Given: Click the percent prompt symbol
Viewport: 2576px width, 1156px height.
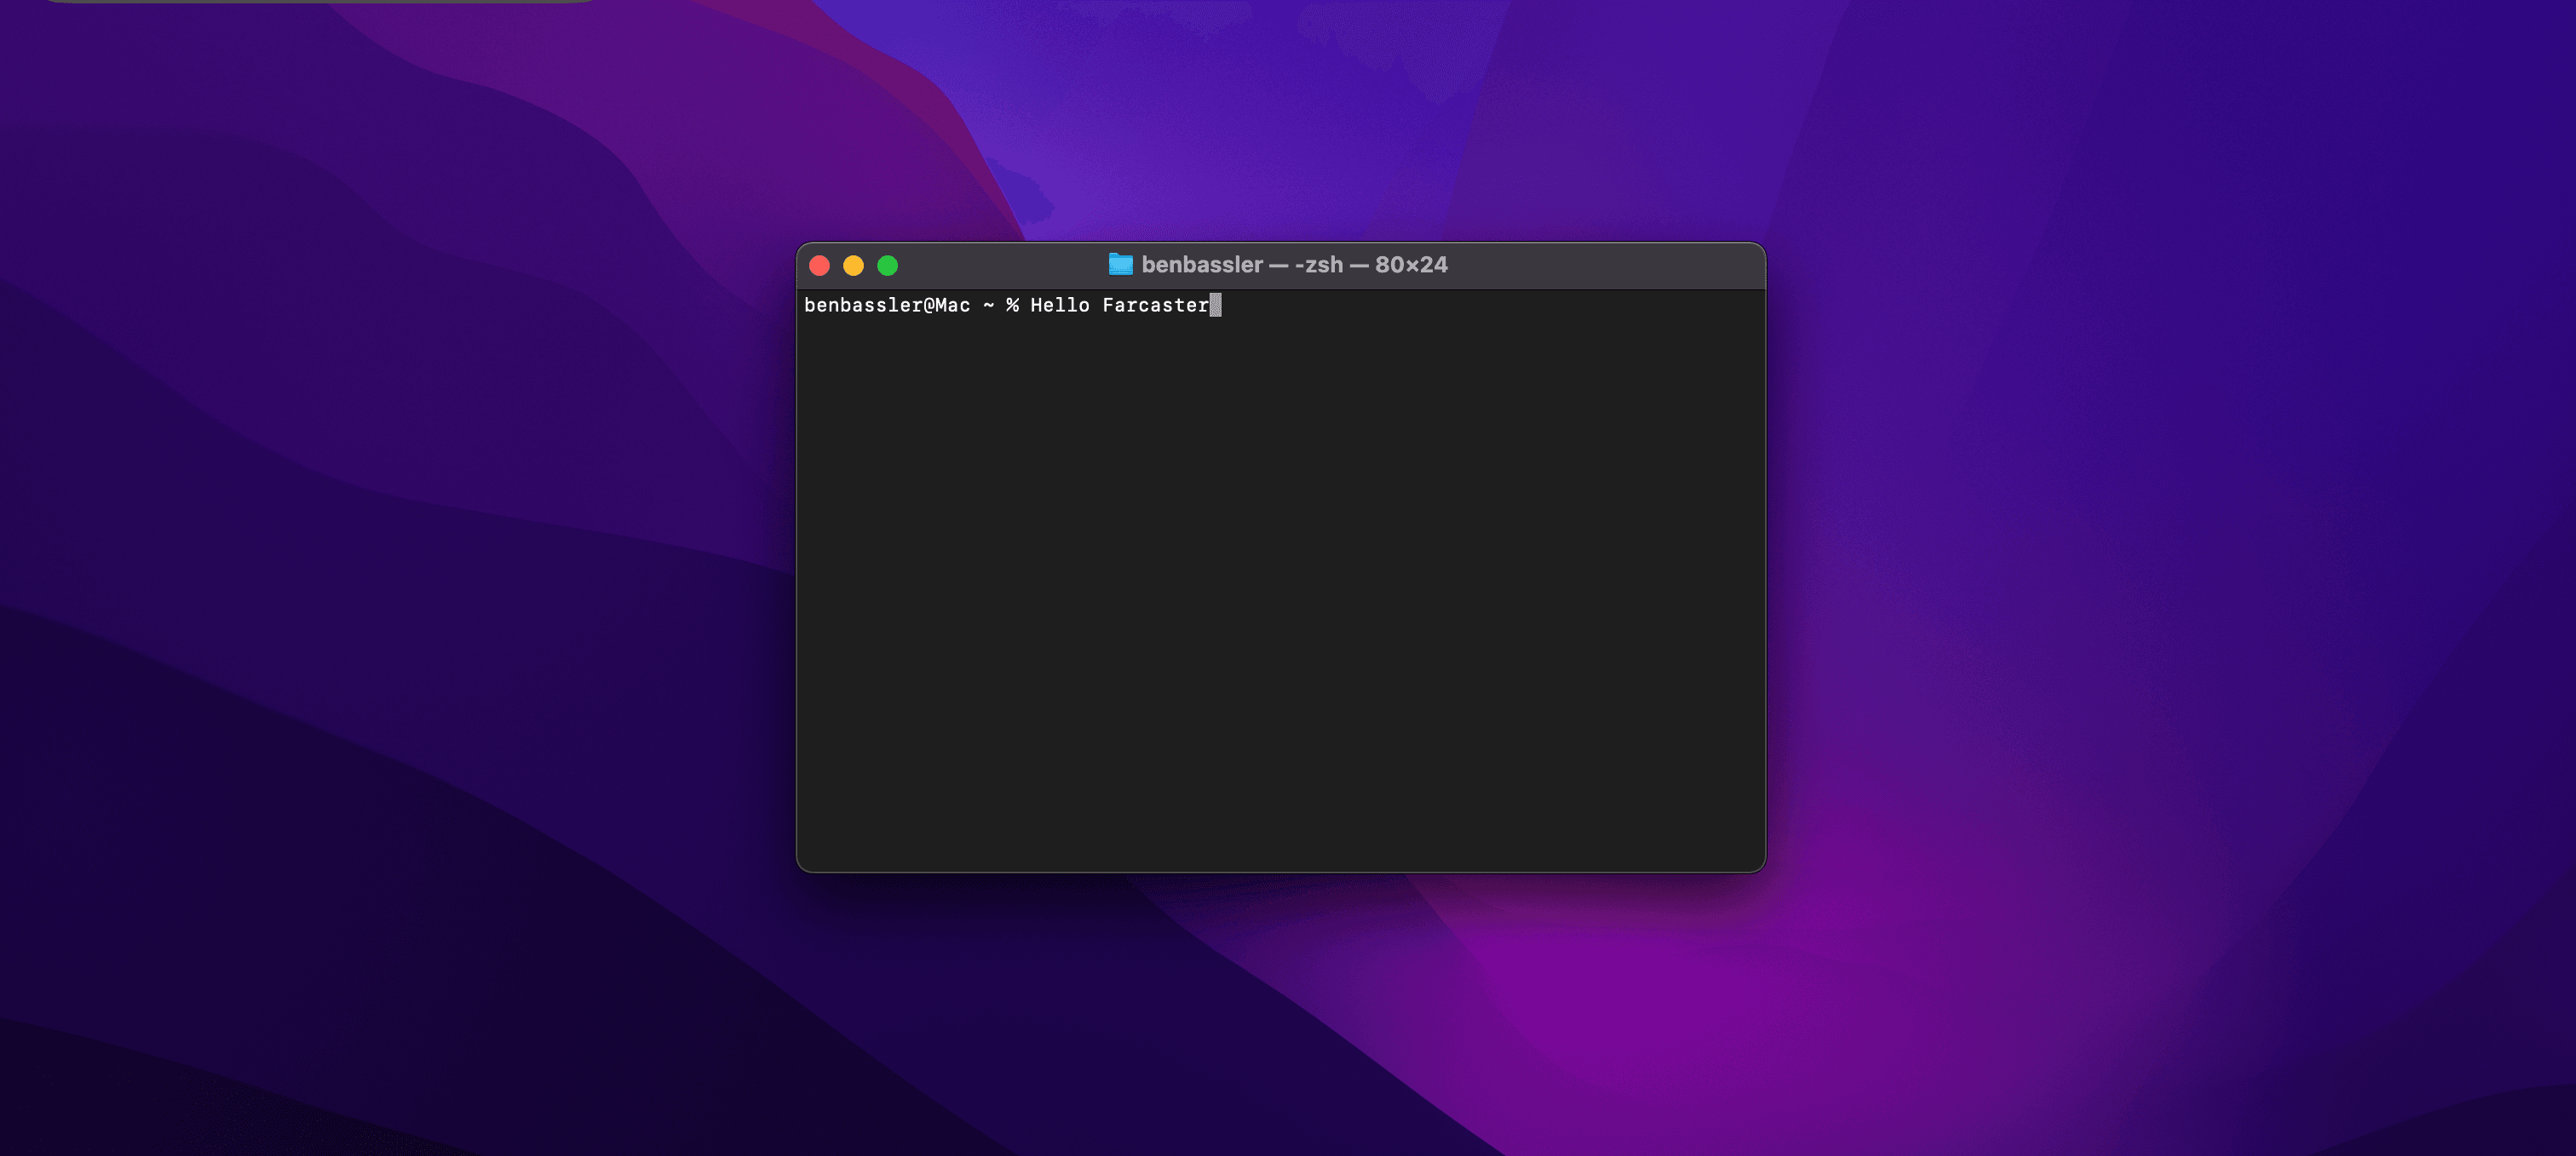Looking at the screenshot, I should [x=1012, y=306].
